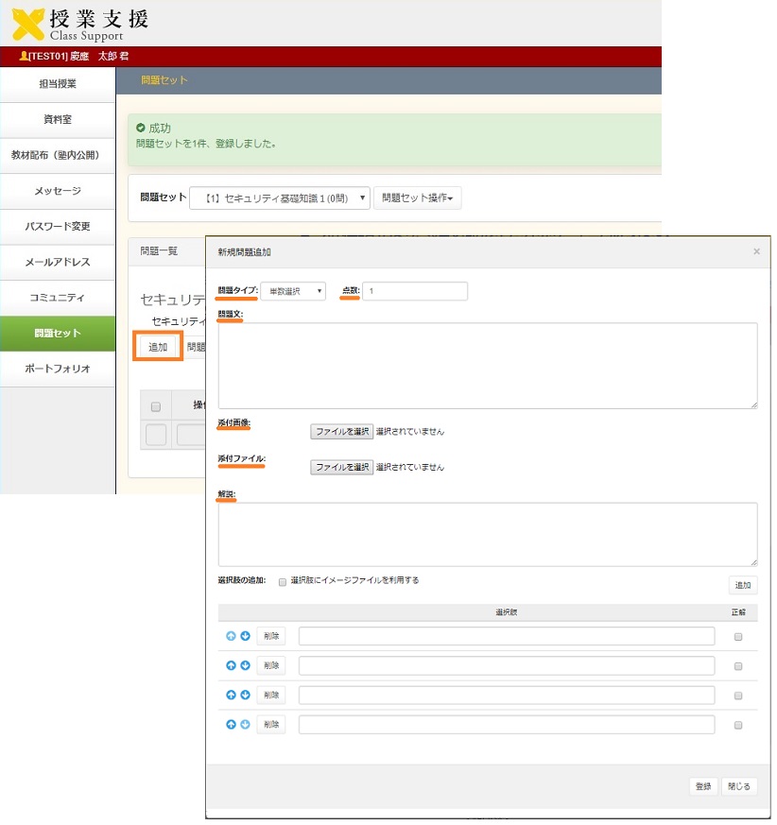Image resolution: width=777 pixels, height=825 pixels.
Task: Click the user profile icon beside TEST01
Action: (24, 57)
